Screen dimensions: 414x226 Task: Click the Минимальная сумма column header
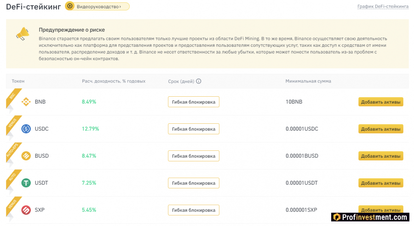(308, 81)
